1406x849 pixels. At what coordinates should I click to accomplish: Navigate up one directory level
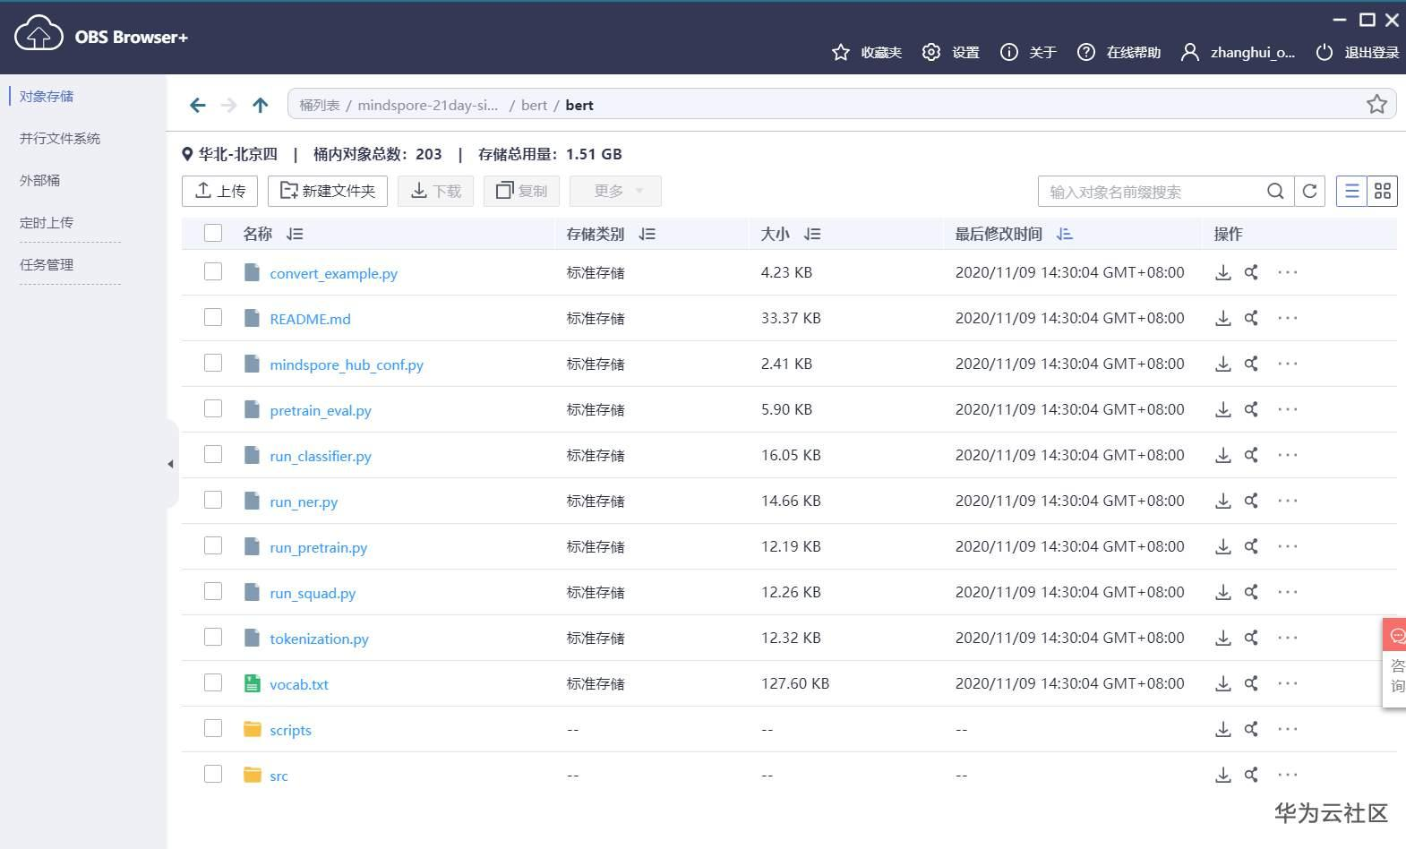click(x=261, y=106)
